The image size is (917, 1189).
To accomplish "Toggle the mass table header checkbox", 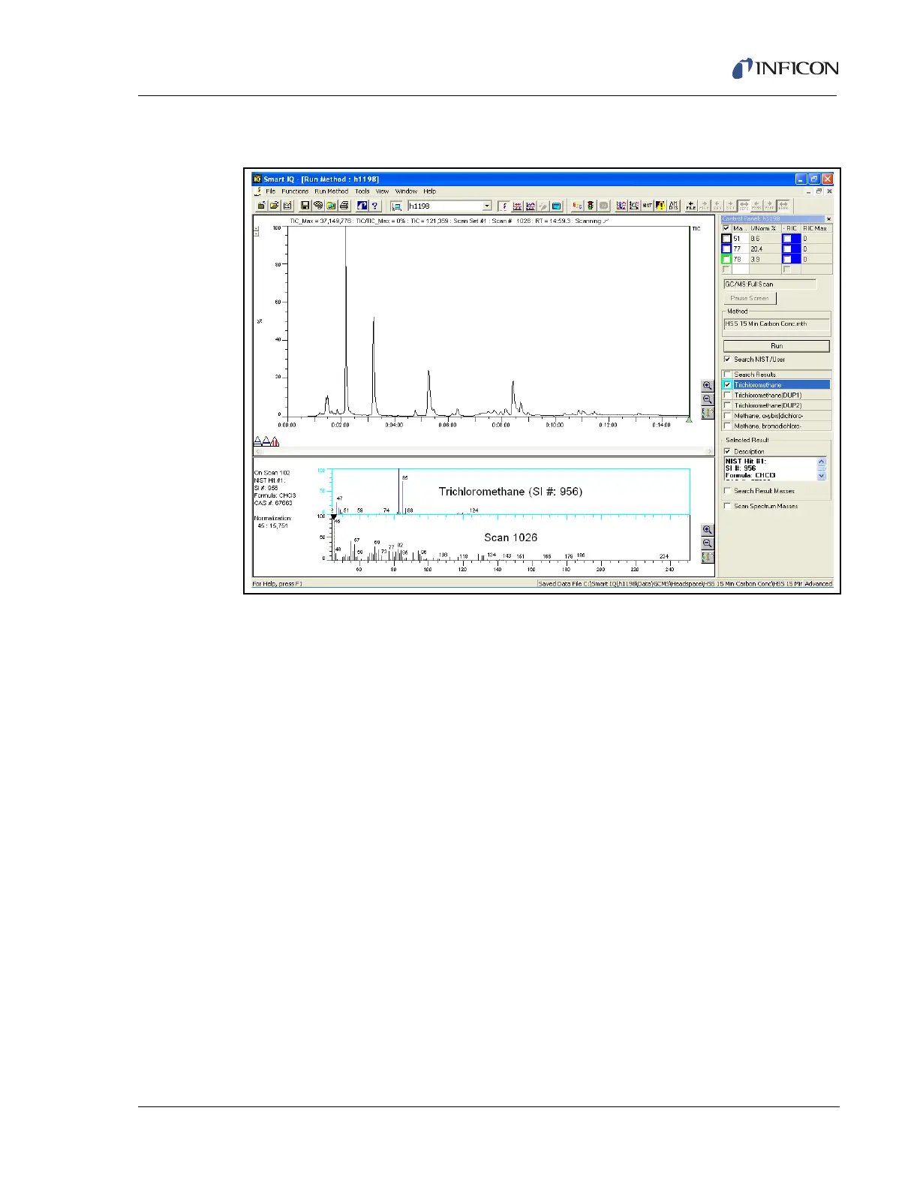I will click(726, 228).
